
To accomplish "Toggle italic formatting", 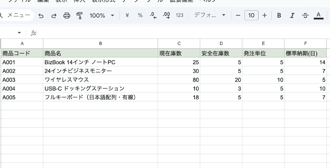I will point(292,15).
